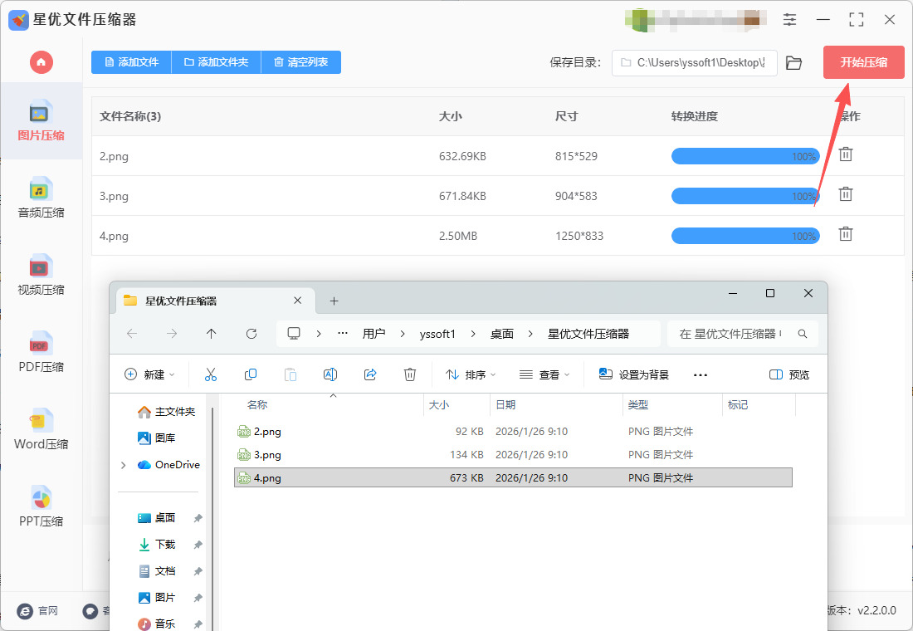Click the 添加文件 add file button
This screenshot has height=631, width=913.
tap(131, 62)
